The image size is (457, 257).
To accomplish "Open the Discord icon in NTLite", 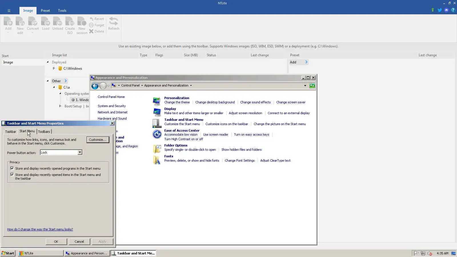I will (x=446, y=10).
